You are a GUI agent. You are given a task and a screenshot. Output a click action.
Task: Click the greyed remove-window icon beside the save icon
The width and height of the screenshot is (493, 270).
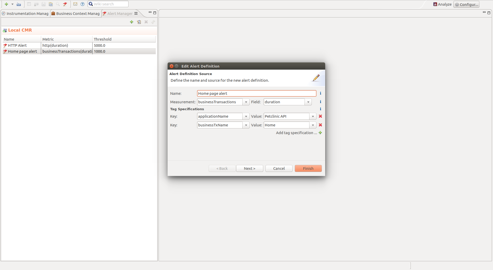(x=36, y=4)
